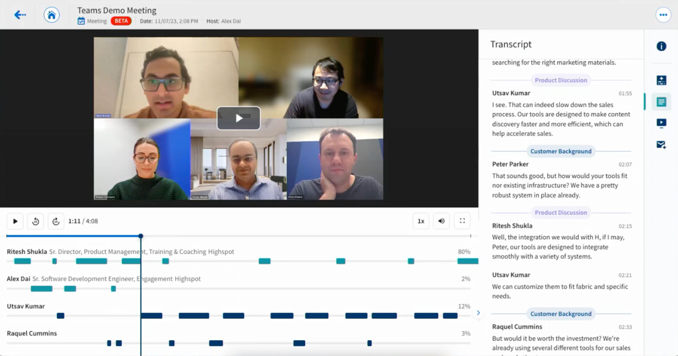Play the meeting recording
The image size is (678, 356).
(14, 221)
